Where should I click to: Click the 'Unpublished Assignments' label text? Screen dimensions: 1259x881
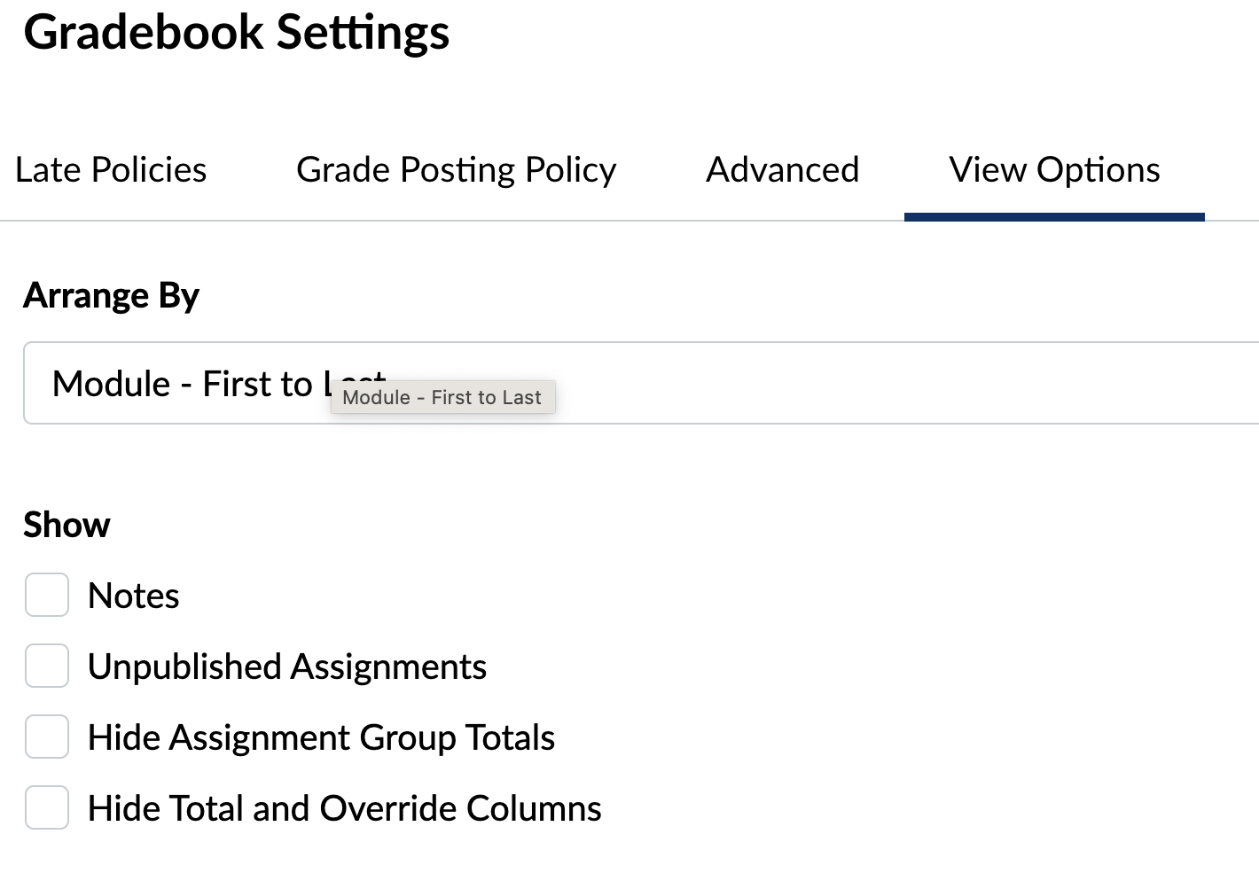(x=287, y=667)
